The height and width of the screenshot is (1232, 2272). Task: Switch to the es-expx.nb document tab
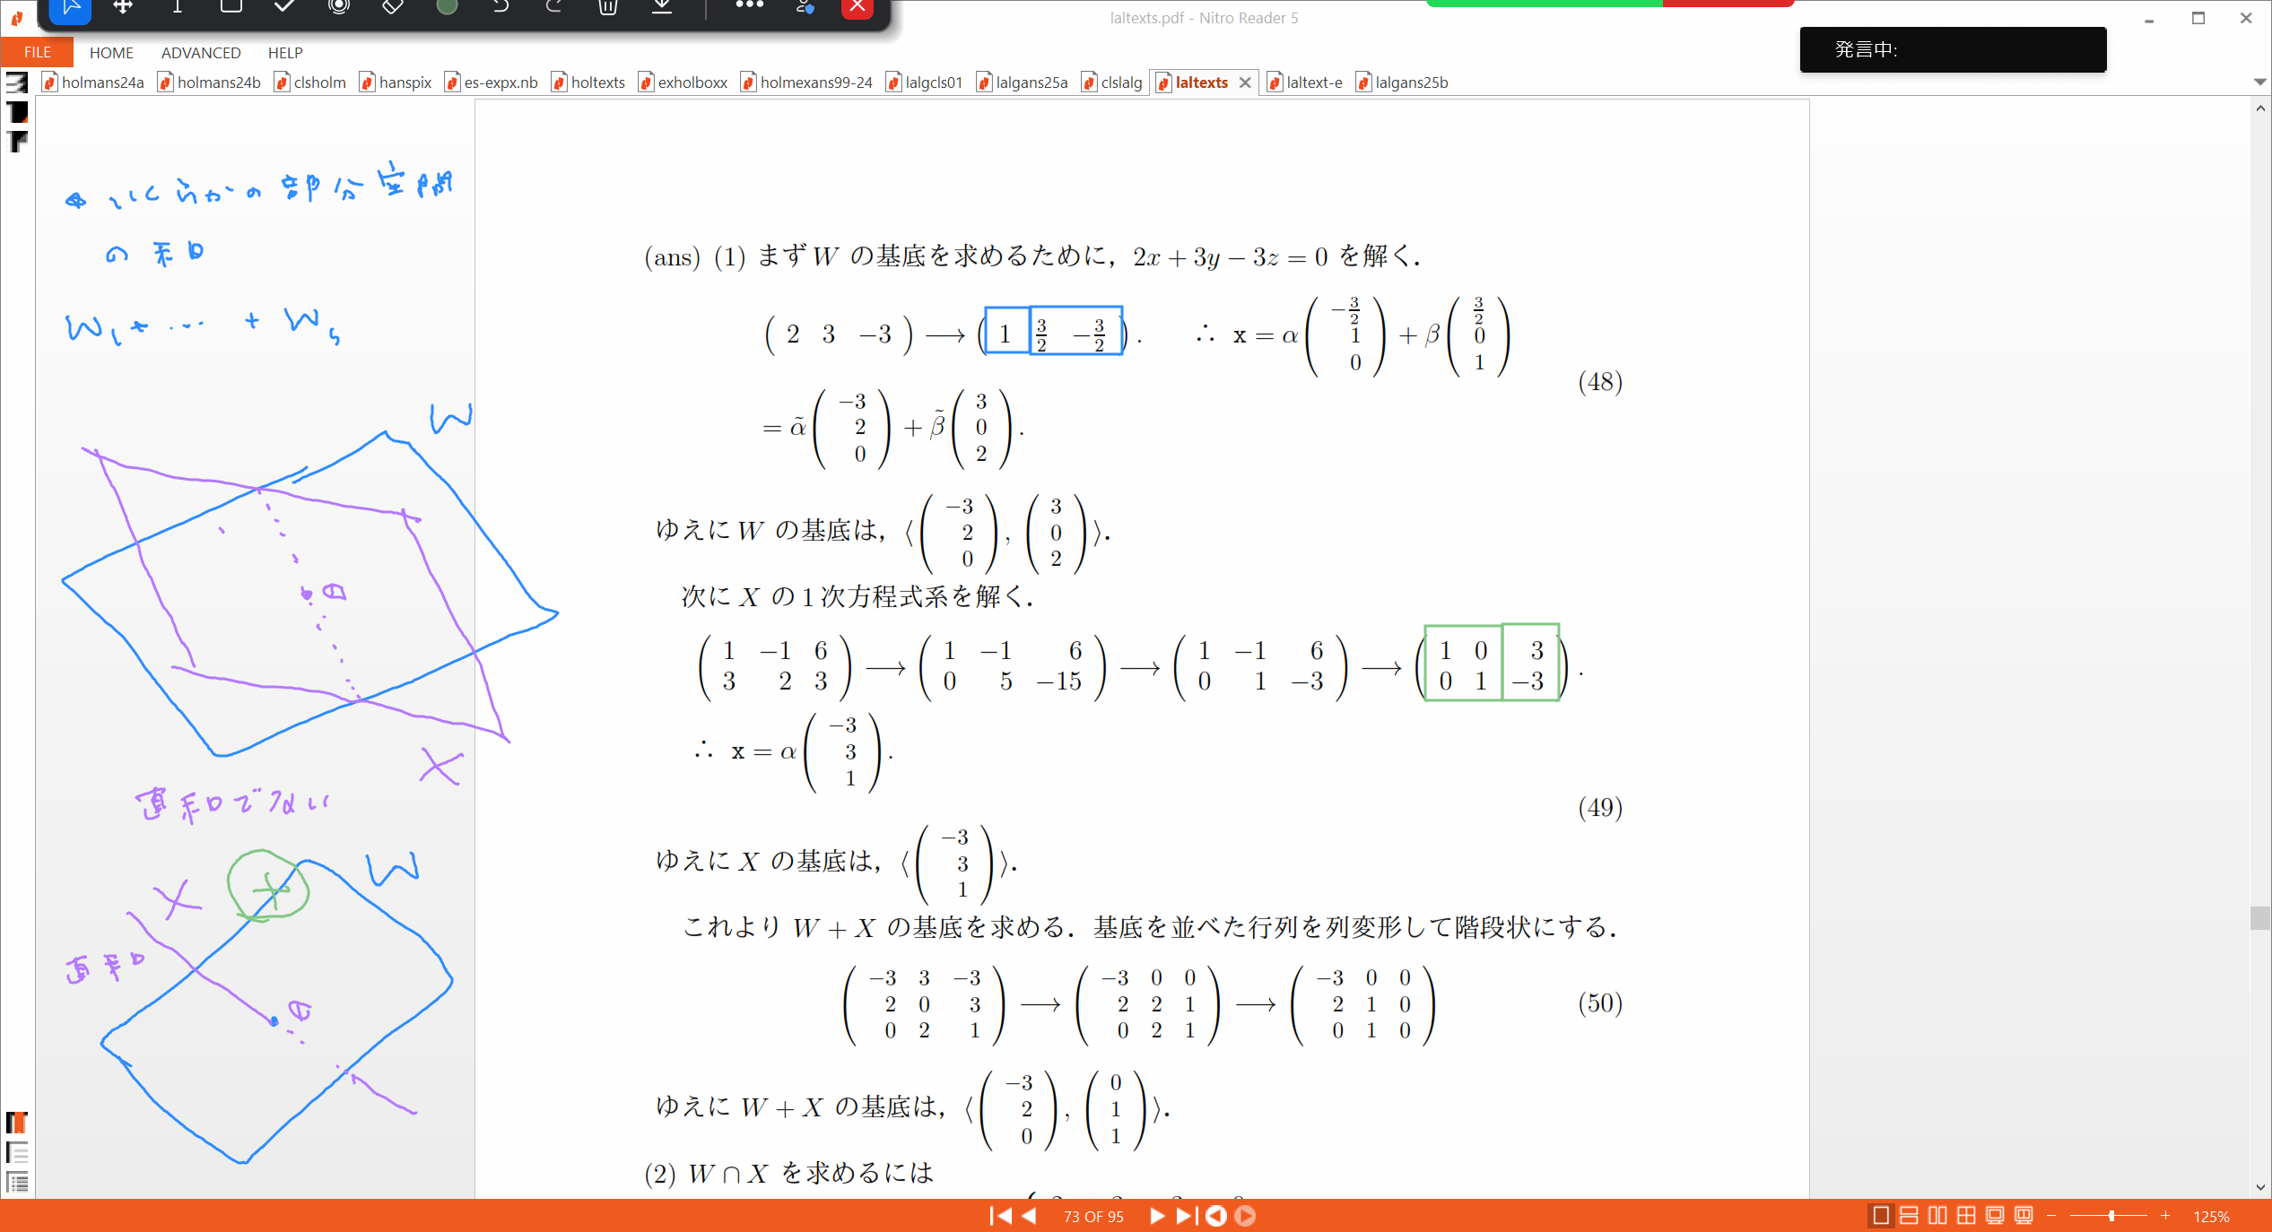pos(492,82)
